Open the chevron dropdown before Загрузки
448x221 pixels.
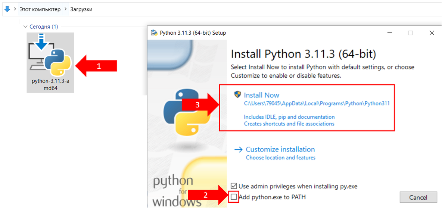tap(66, 9)
